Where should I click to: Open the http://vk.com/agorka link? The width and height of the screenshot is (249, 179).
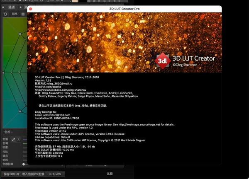(48, 87)
